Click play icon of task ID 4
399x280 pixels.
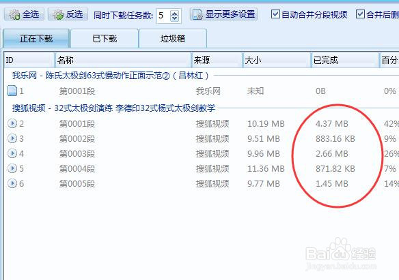point(12,153)
